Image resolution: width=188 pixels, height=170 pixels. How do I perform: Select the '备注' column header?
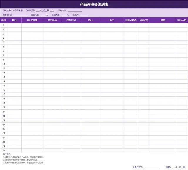[112, 20]
